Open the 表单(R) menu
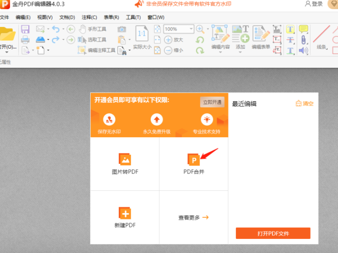Image resolution: width=338 pixels, height=253 pixels. pyautogui.click(x=111, y=17)
